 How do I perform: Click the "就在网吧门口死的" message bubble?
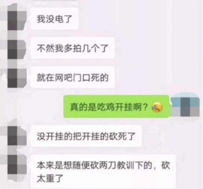tap(73, 77)
